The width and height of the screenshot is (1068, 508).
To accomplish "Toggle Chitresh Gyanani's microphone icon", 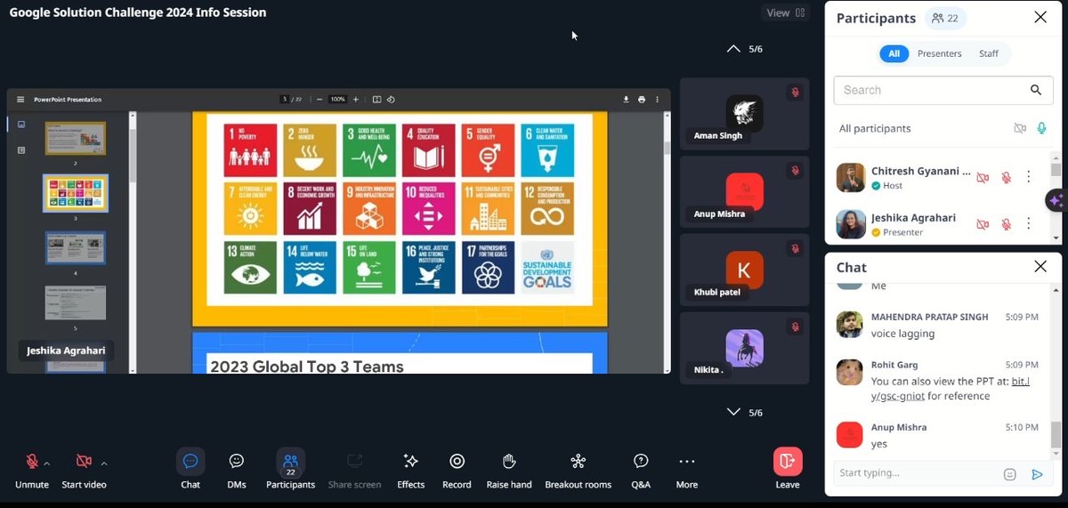I will [1007, 177].
